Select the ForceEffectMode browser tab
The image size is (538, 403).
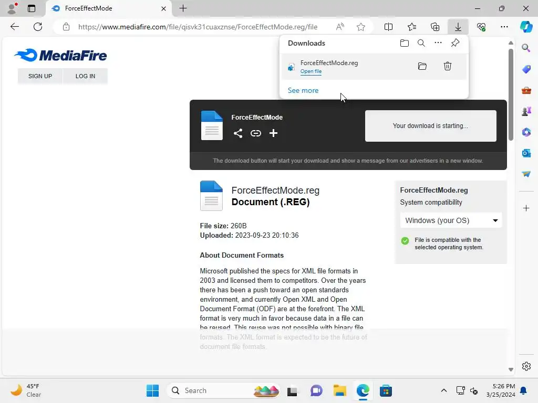[109, 8]
